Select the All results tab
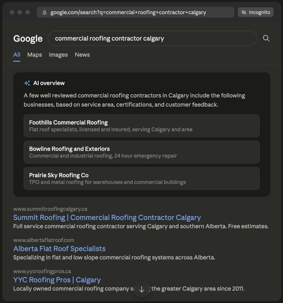Image resolution: width=283 pixels, height=303 pixels. (x=17, y=55)
